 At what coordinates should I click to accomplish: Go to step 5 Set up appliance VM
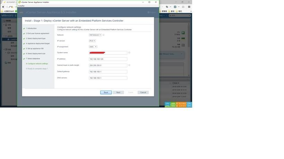pyautogui.click(x=35, y=49)
